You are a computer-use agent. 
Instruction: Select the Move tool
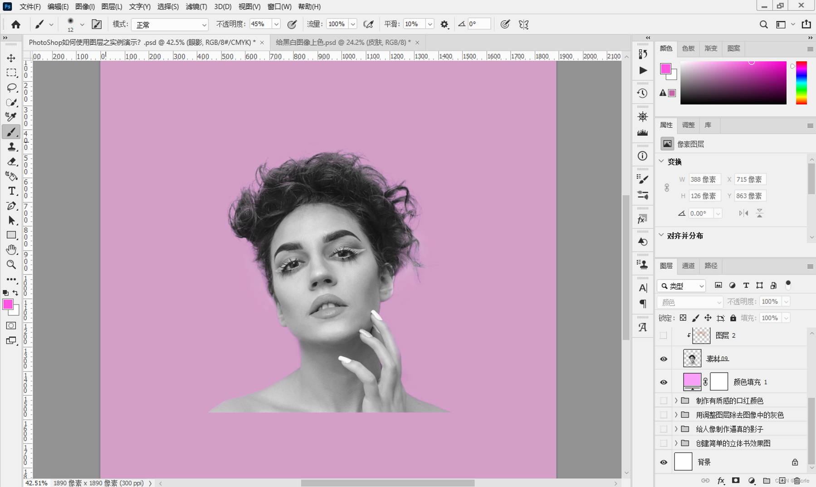click(x=11, y=58)
